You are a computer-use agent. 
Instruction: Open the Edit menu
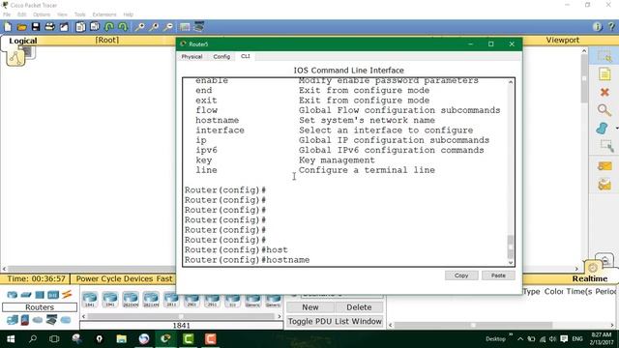21,14
